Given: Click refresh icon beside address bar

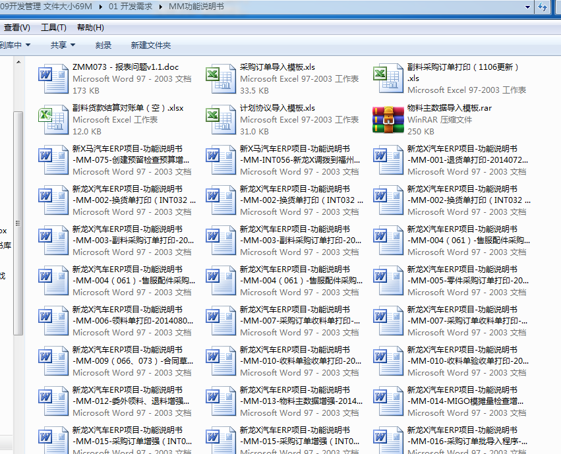Looking at the screenshot, I should coord(543,7).
